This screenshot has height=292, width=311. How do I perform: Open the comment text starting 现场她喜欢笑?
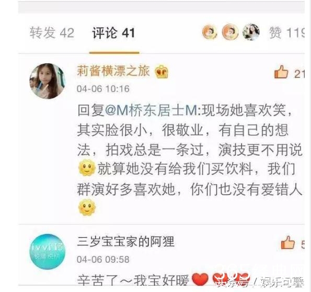pyautogui.click(x=189, y=149)
